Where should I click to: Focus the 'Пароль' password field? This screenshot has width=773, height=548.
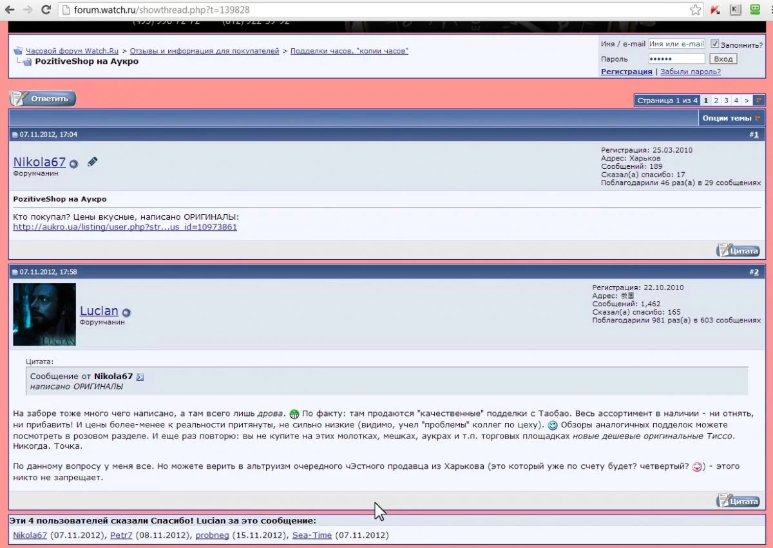tap(676, 59)
